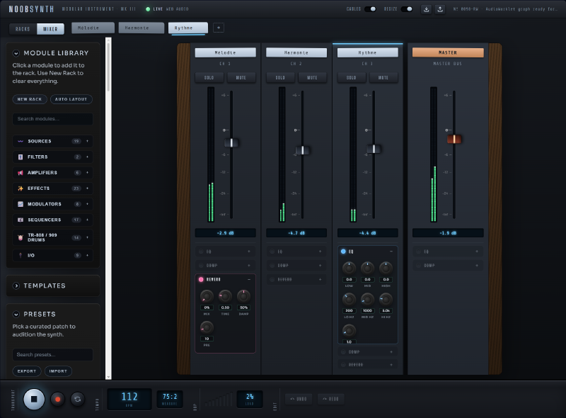Click the Effects sparkle icon
Screen dimensions: 566x418
click(21, 188)
